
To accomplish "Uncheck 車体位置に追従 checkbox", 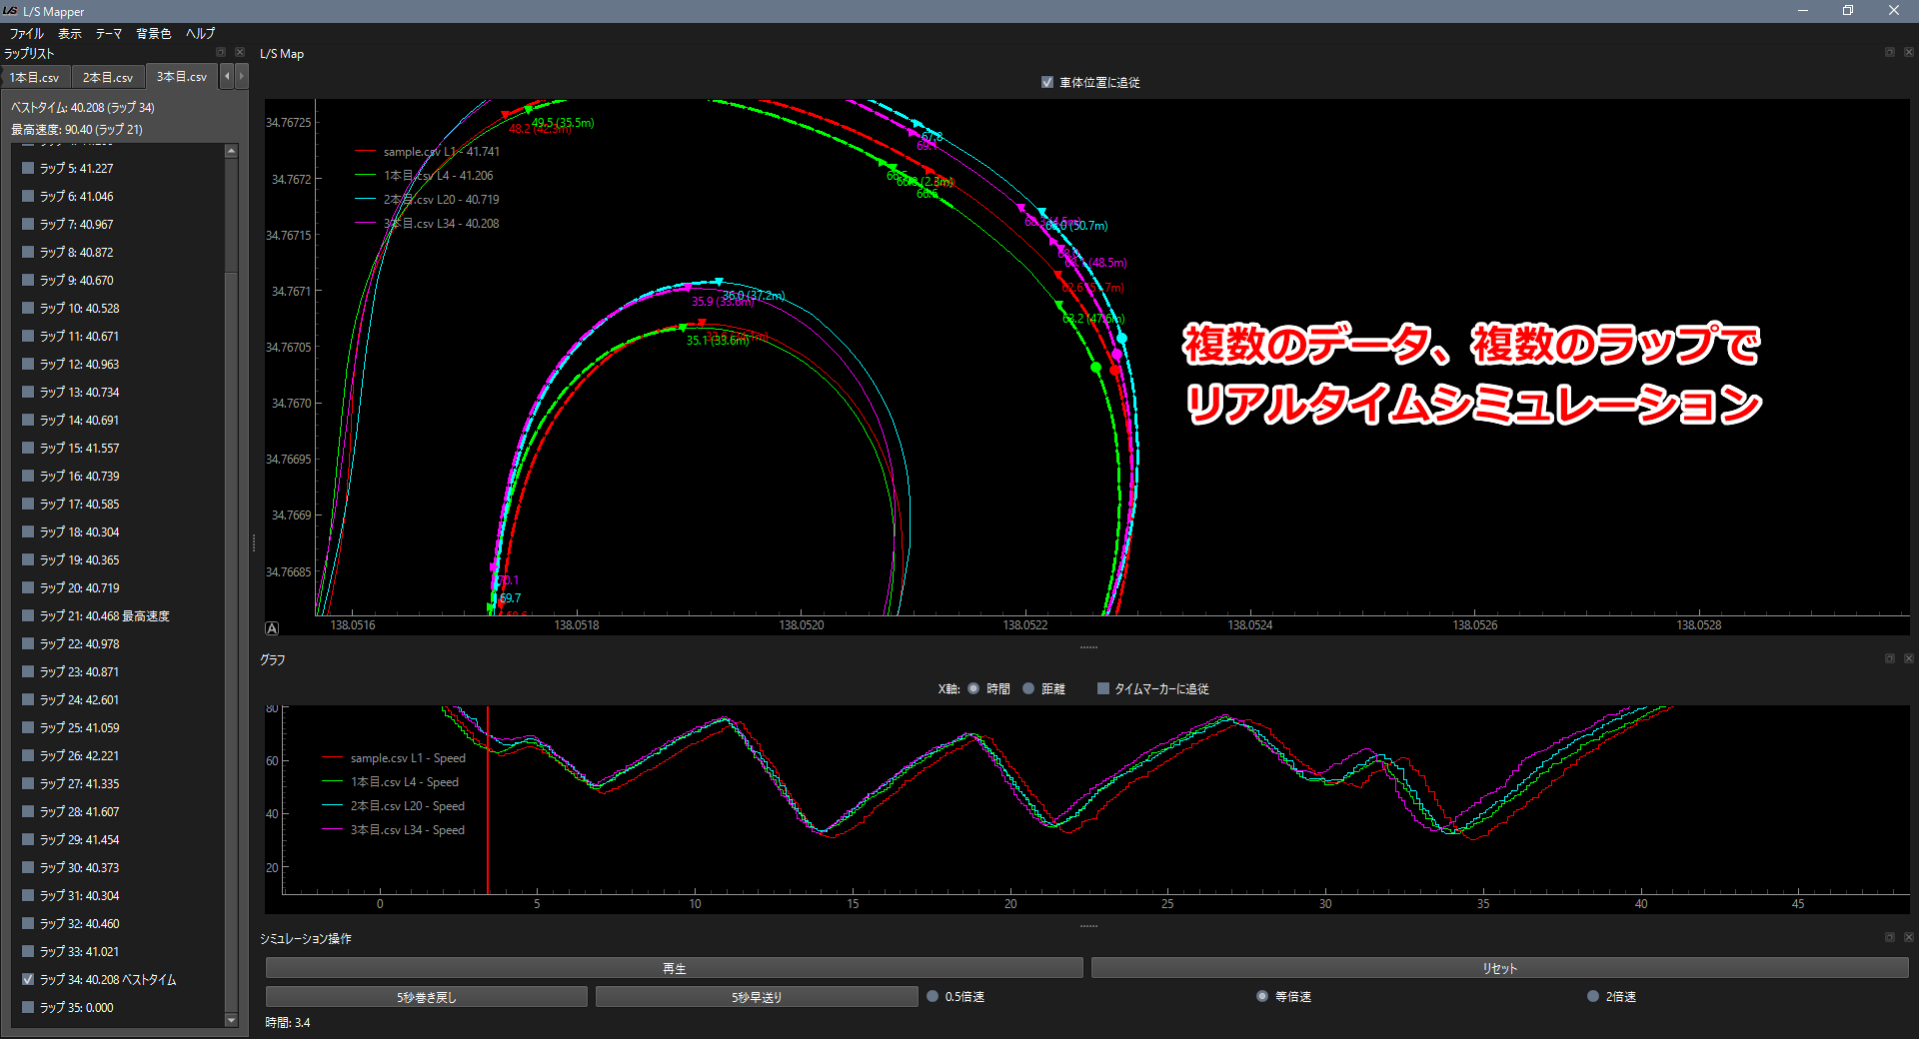I will pyautogui.click(x=1046, y=83).
